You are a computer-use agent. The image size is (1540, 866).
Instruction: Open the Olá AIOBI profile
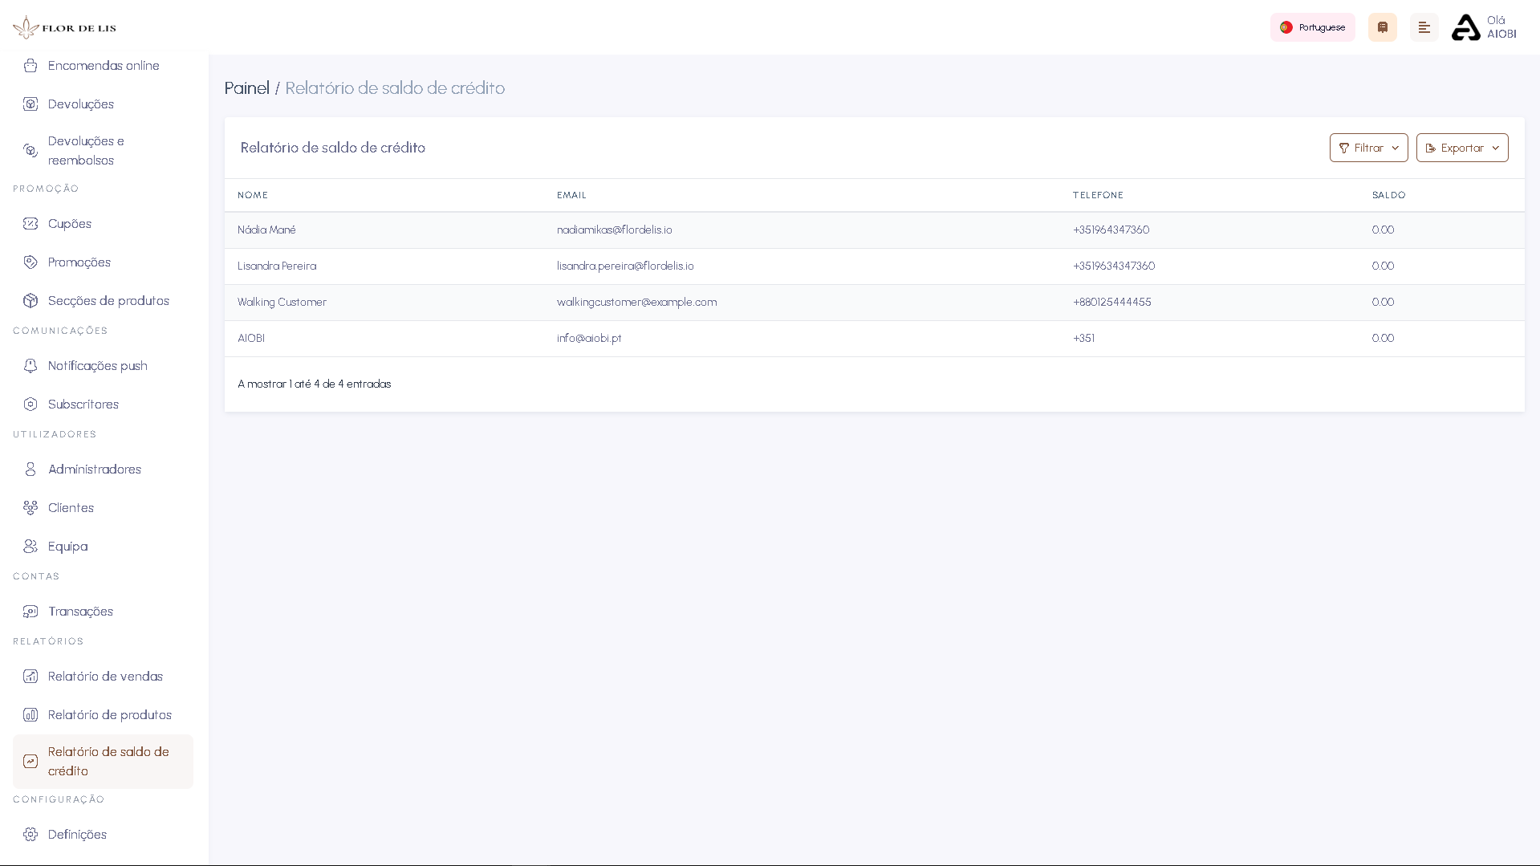tap(1483, 26)
